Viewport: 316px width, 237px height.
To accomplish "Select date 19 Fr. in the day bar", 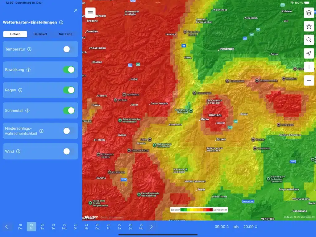I will 31,227.
